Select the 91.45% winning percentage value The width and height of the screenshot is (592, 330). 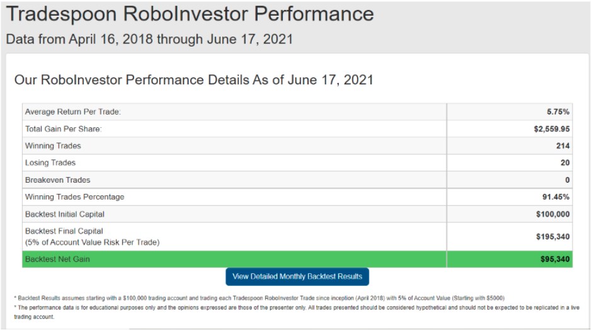click(x=555, y=197)
